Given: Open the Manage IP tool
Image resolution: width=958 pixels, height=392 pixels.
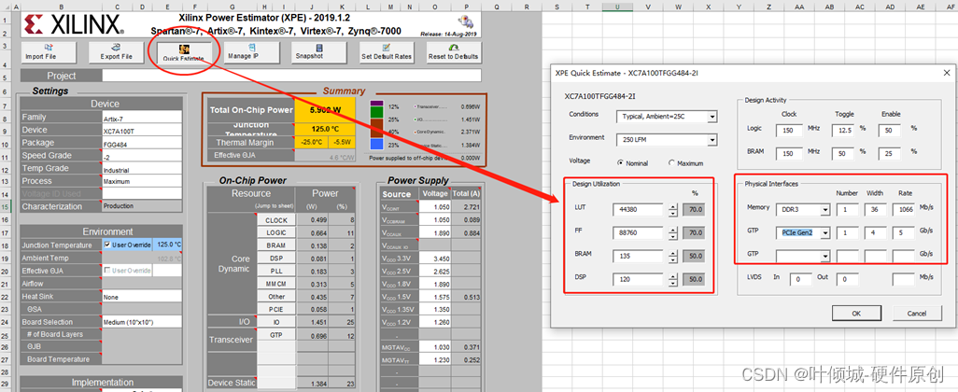Looking at the screenshot, I should [x=251, y=52].
